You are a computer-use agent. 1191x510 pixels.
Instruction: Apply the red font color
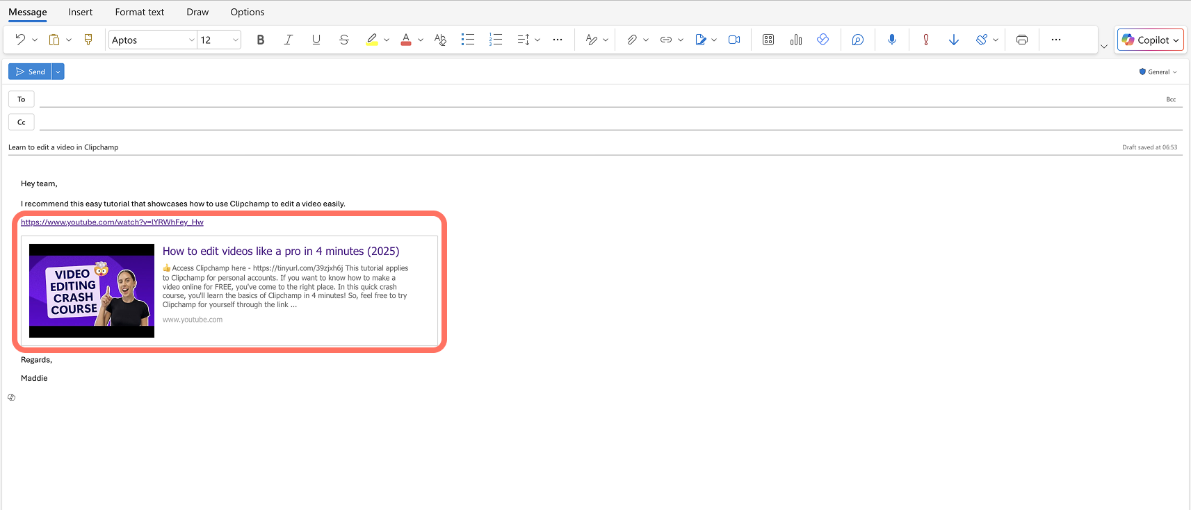406,40
